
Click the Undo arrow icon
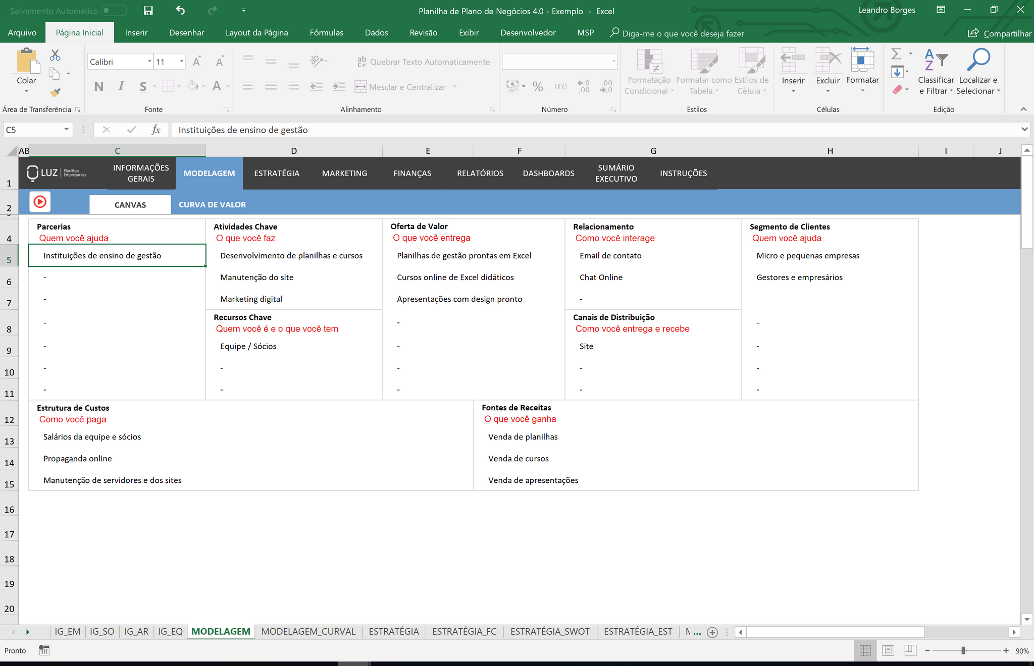[x=180, y=10]
